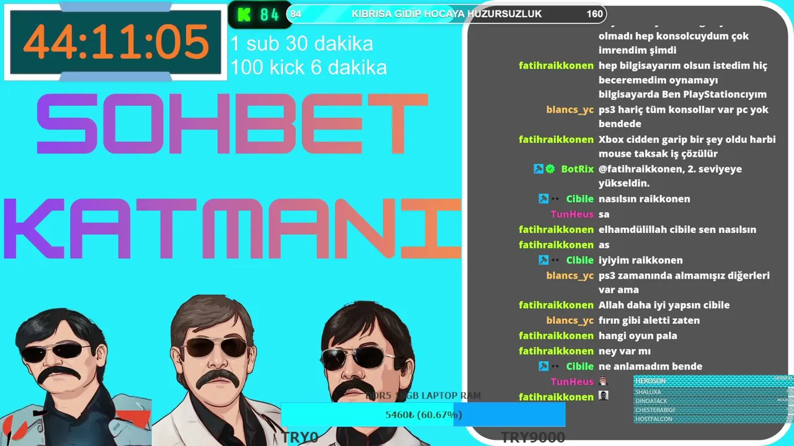Click the message 'fırın gibi aletti zaten'

click(649, 320)
